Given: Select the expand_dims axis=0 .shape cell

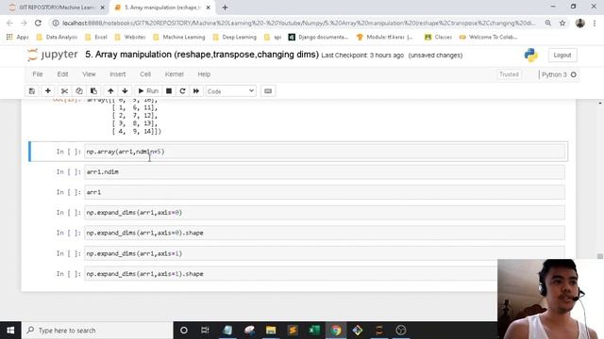Looking at the screenshot, I should tap(325, 233).
